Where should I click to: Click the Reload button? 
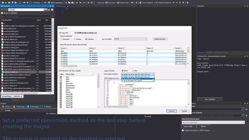[x=203, y=126]
